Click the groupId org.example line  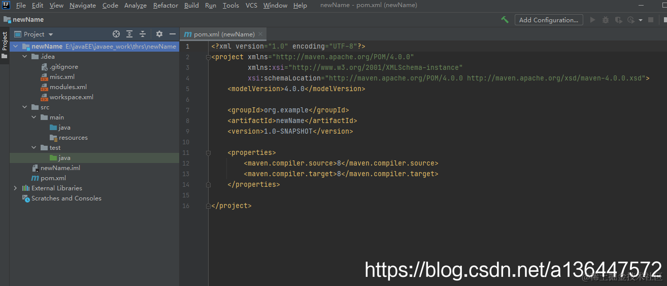coord(288,110)
